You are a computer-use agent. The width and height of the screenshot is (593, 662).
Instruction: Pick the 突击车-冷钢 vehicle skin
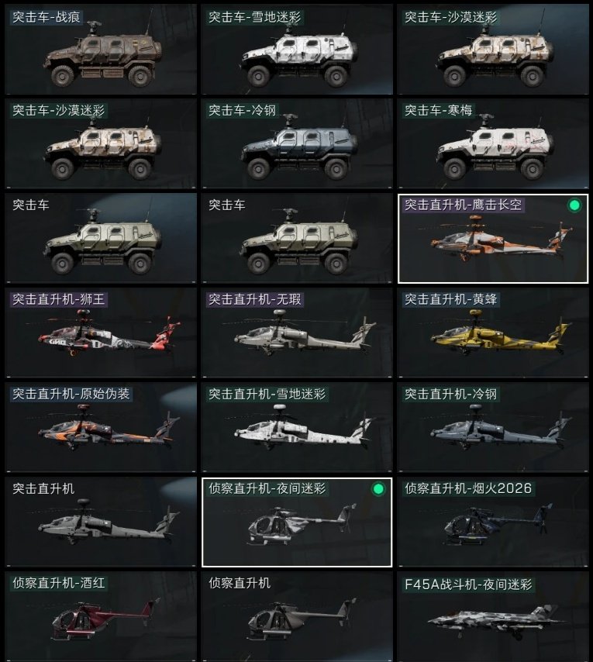point(297,143)
